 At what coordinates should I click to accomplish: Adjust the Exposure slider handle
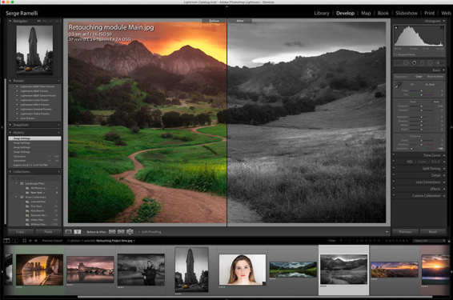[x=421, y=106]
